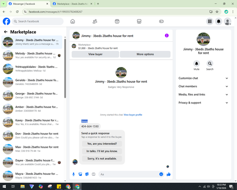This screenshot has height=190, width=237.
Task: Open the notifications bell in header
Action: coord(219,21)
